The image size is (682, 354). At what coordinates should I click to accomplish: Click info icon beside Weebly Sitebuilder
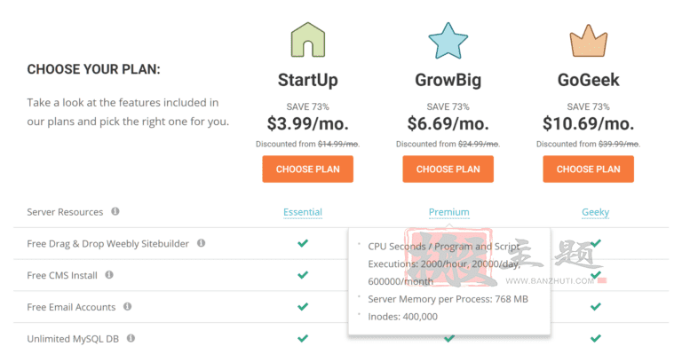tap(201, 243)
